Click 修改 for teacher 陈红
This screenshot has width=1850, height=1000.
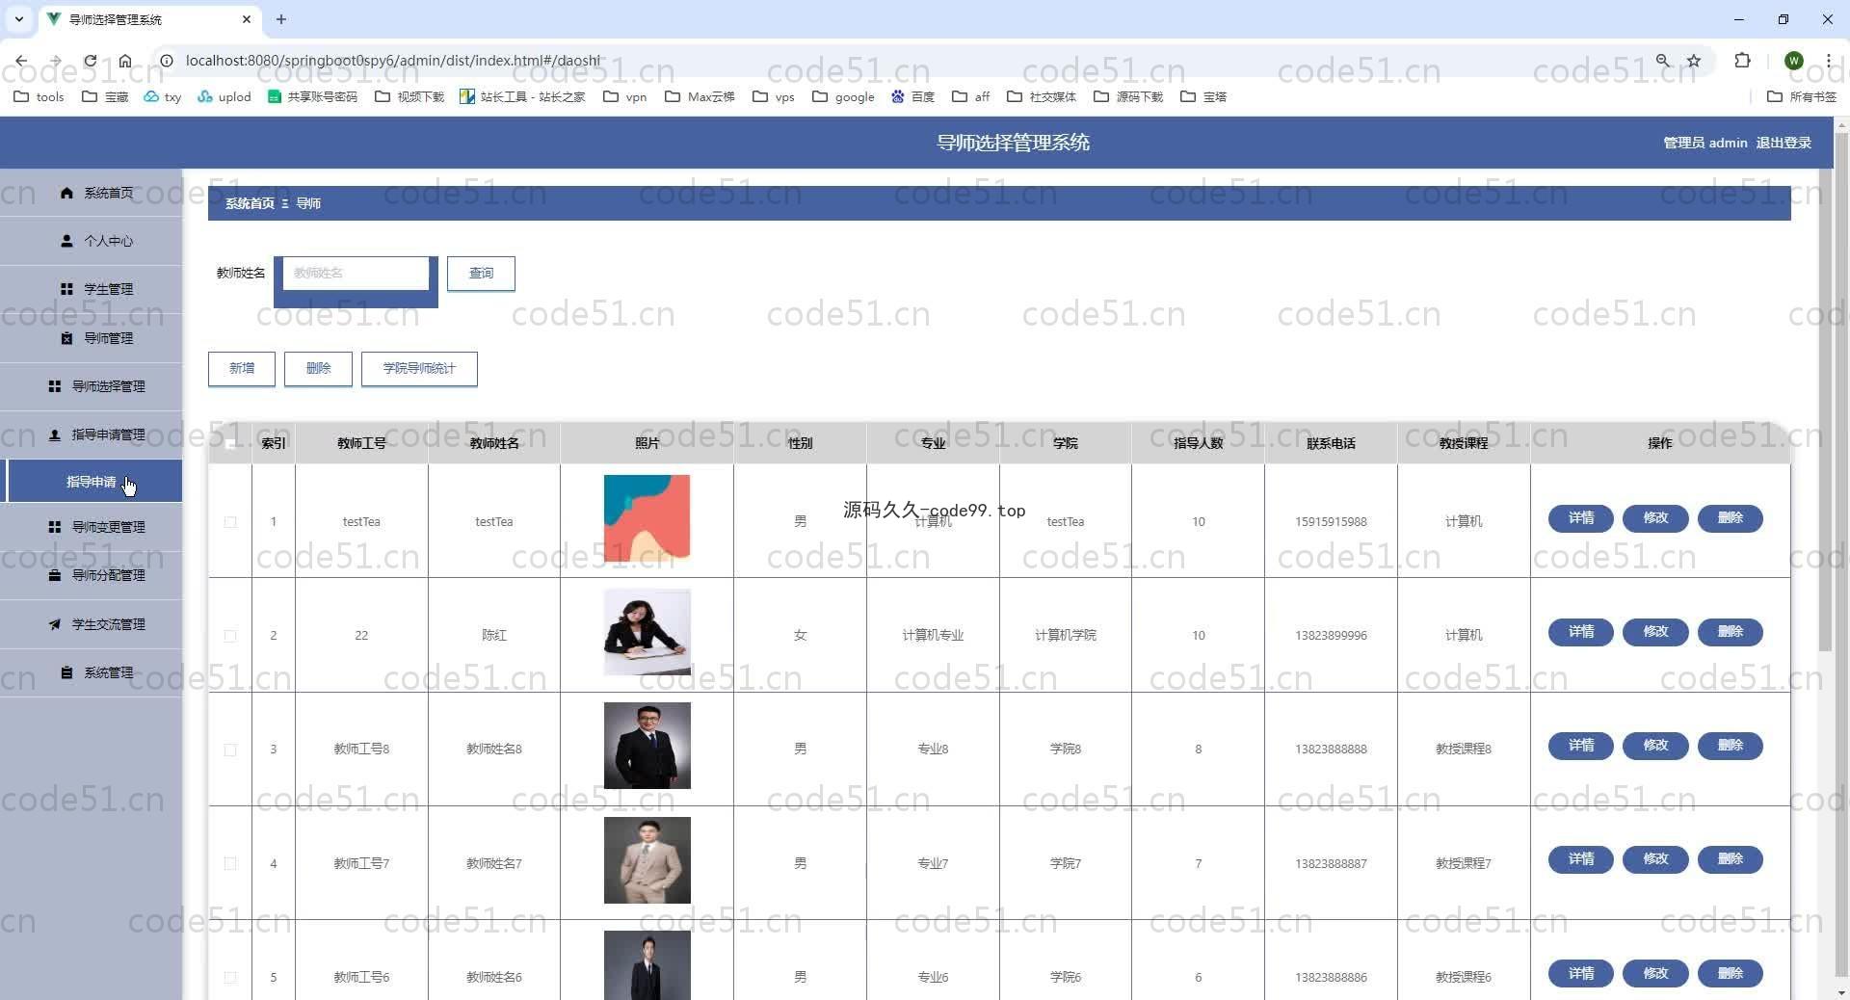(x=1655, y=632)
